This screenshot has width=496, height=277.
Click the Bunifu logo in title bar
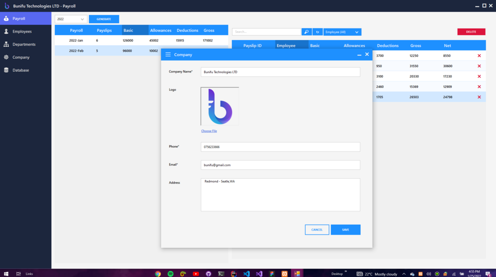6,6
